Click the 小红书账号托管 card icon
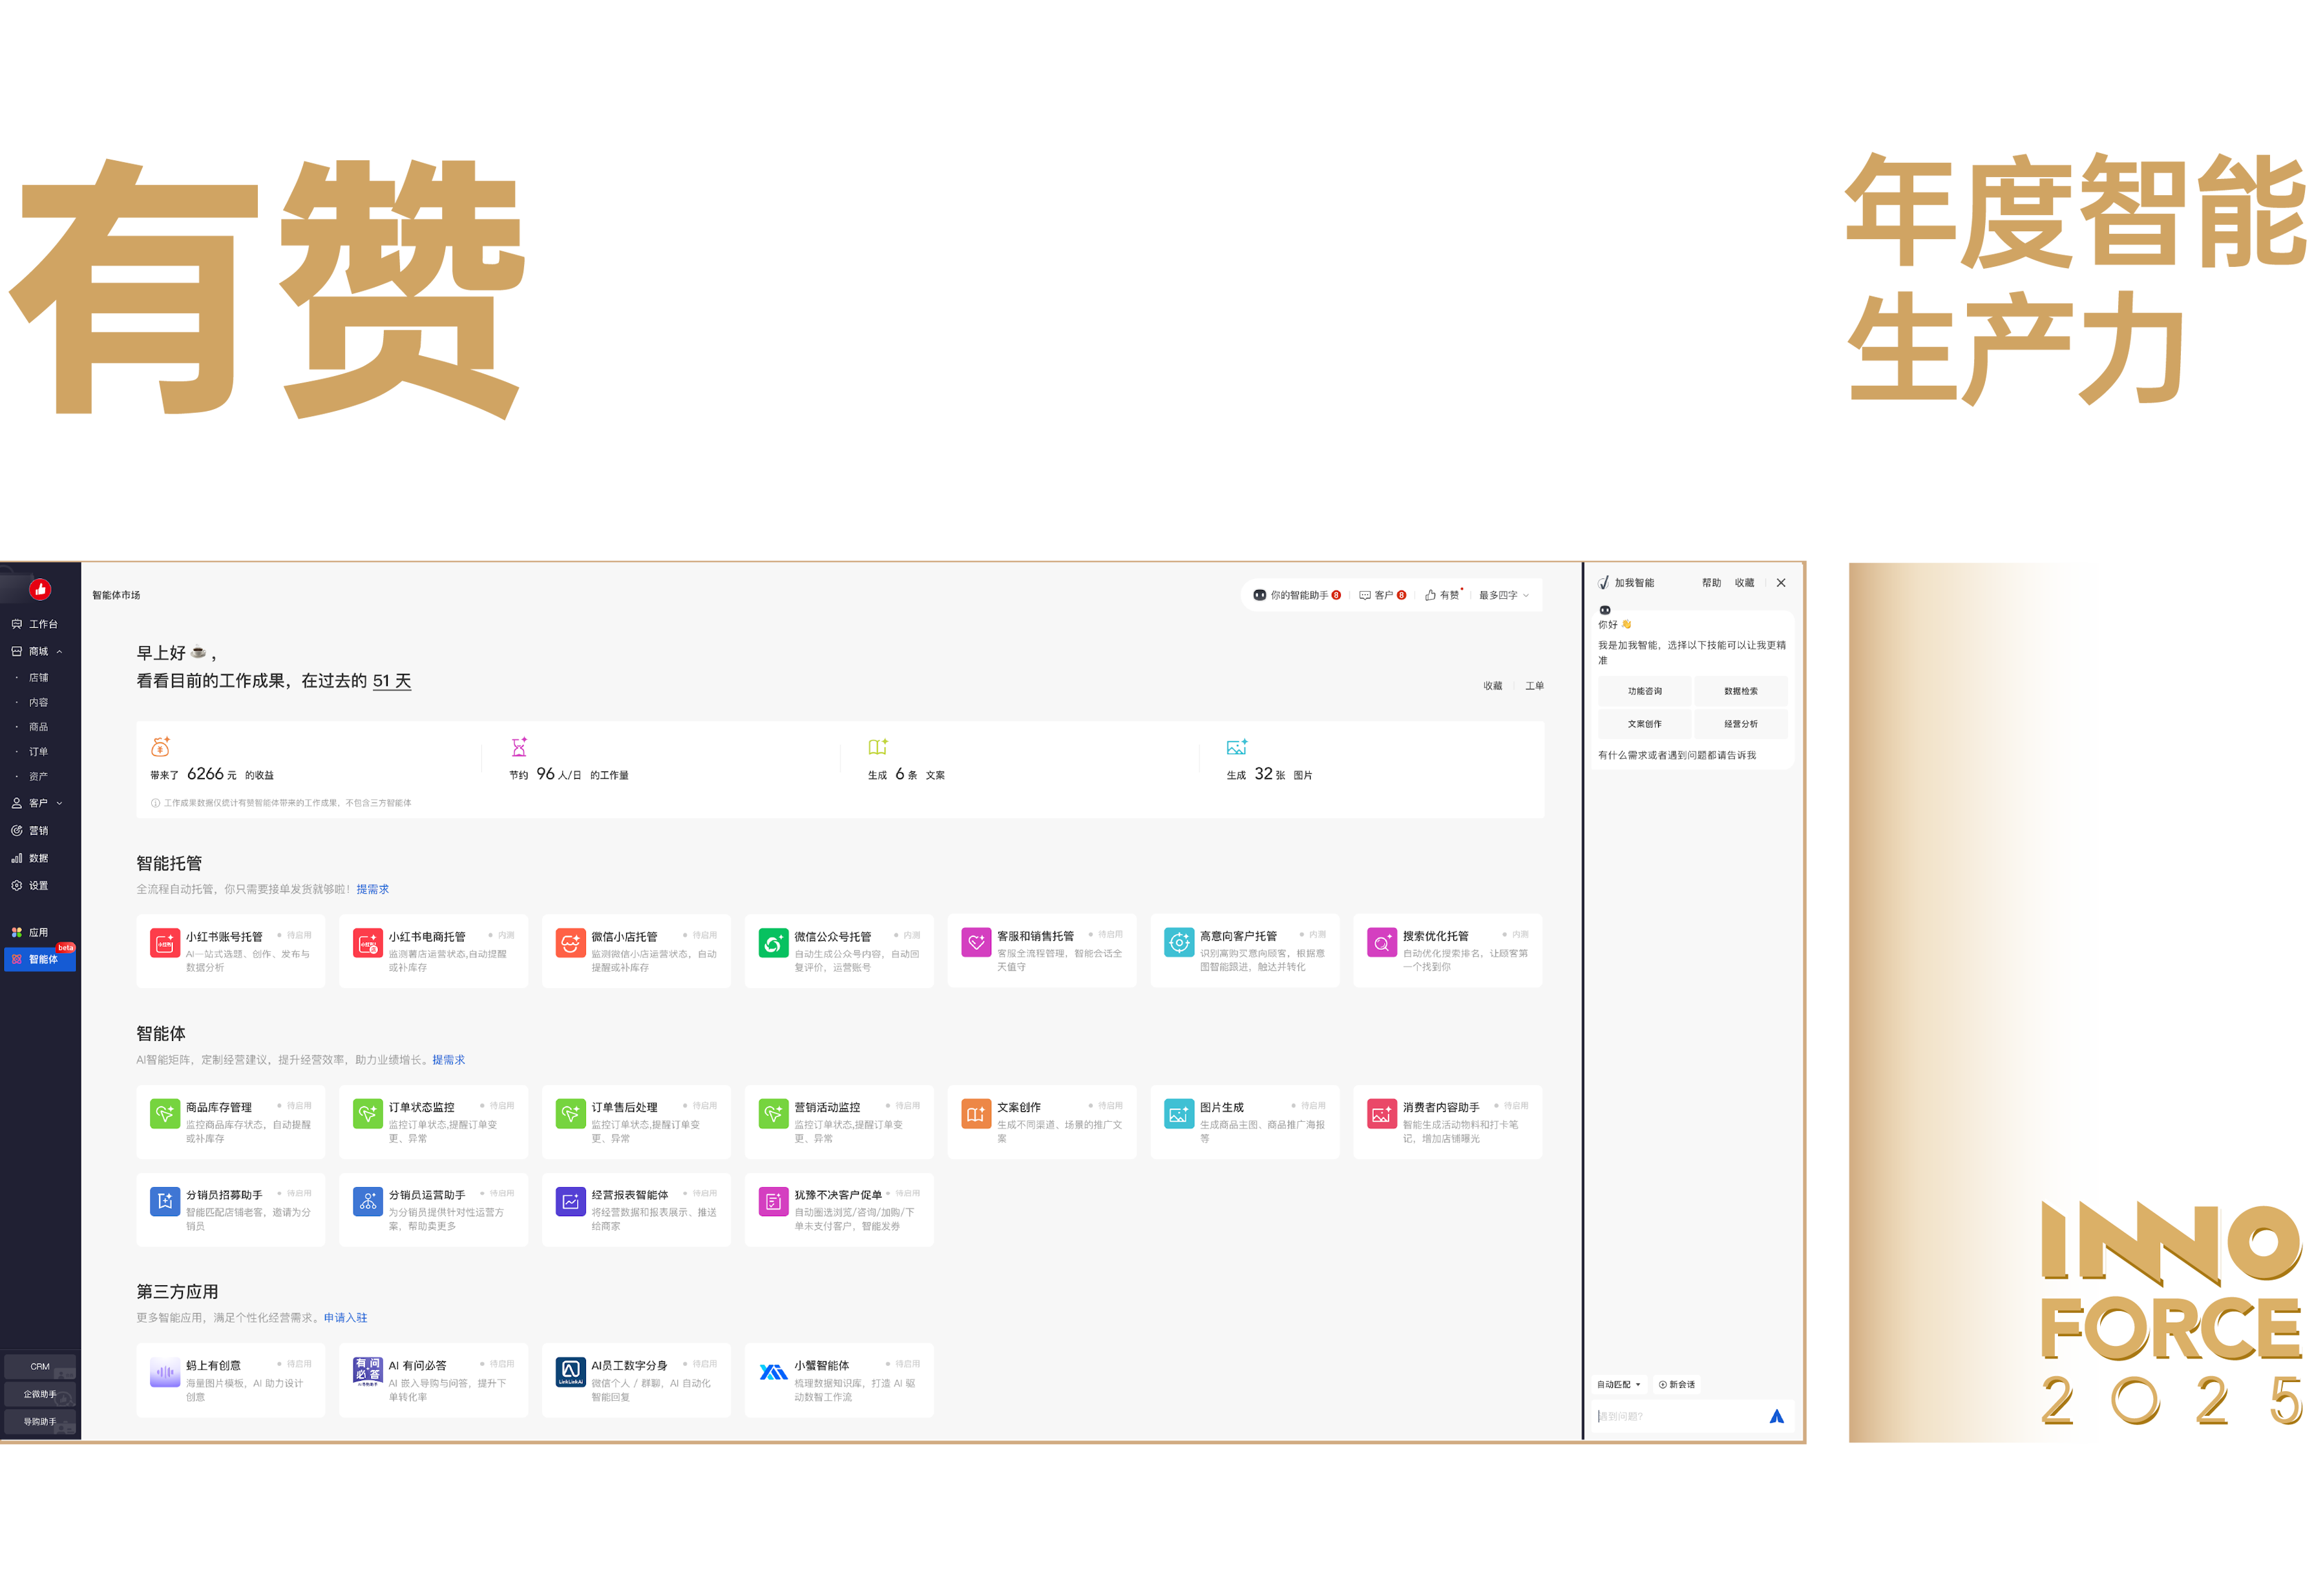The image size is (2314, 1596). pyautogui.click(x=165, y=943)
